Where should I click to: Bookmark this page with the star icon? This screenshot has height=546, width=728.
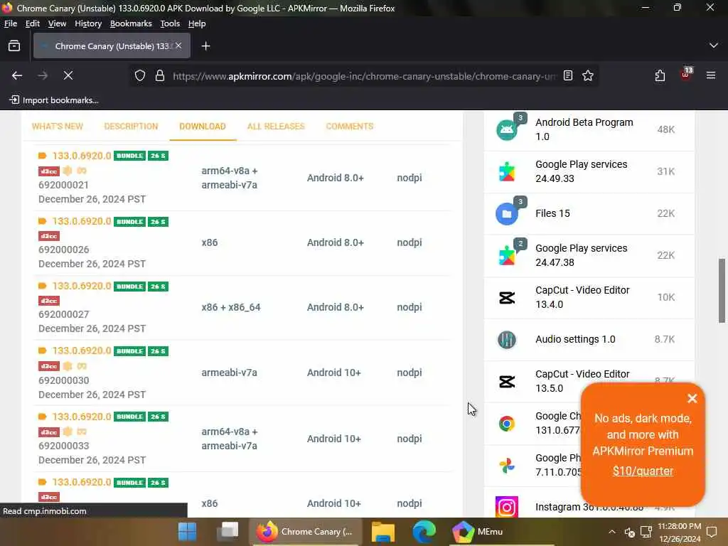588,75
